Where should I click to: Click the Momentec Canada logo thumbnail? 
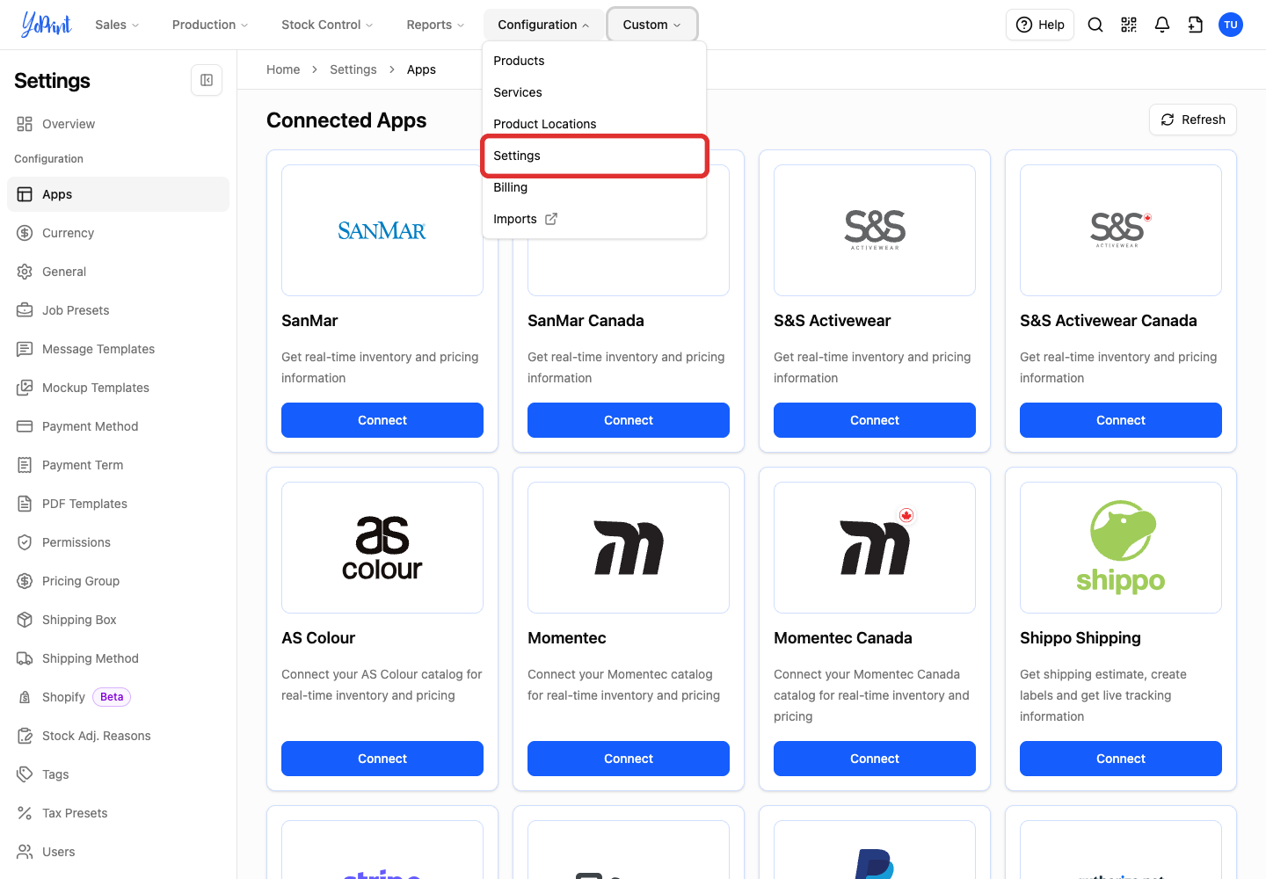[875, 548]
